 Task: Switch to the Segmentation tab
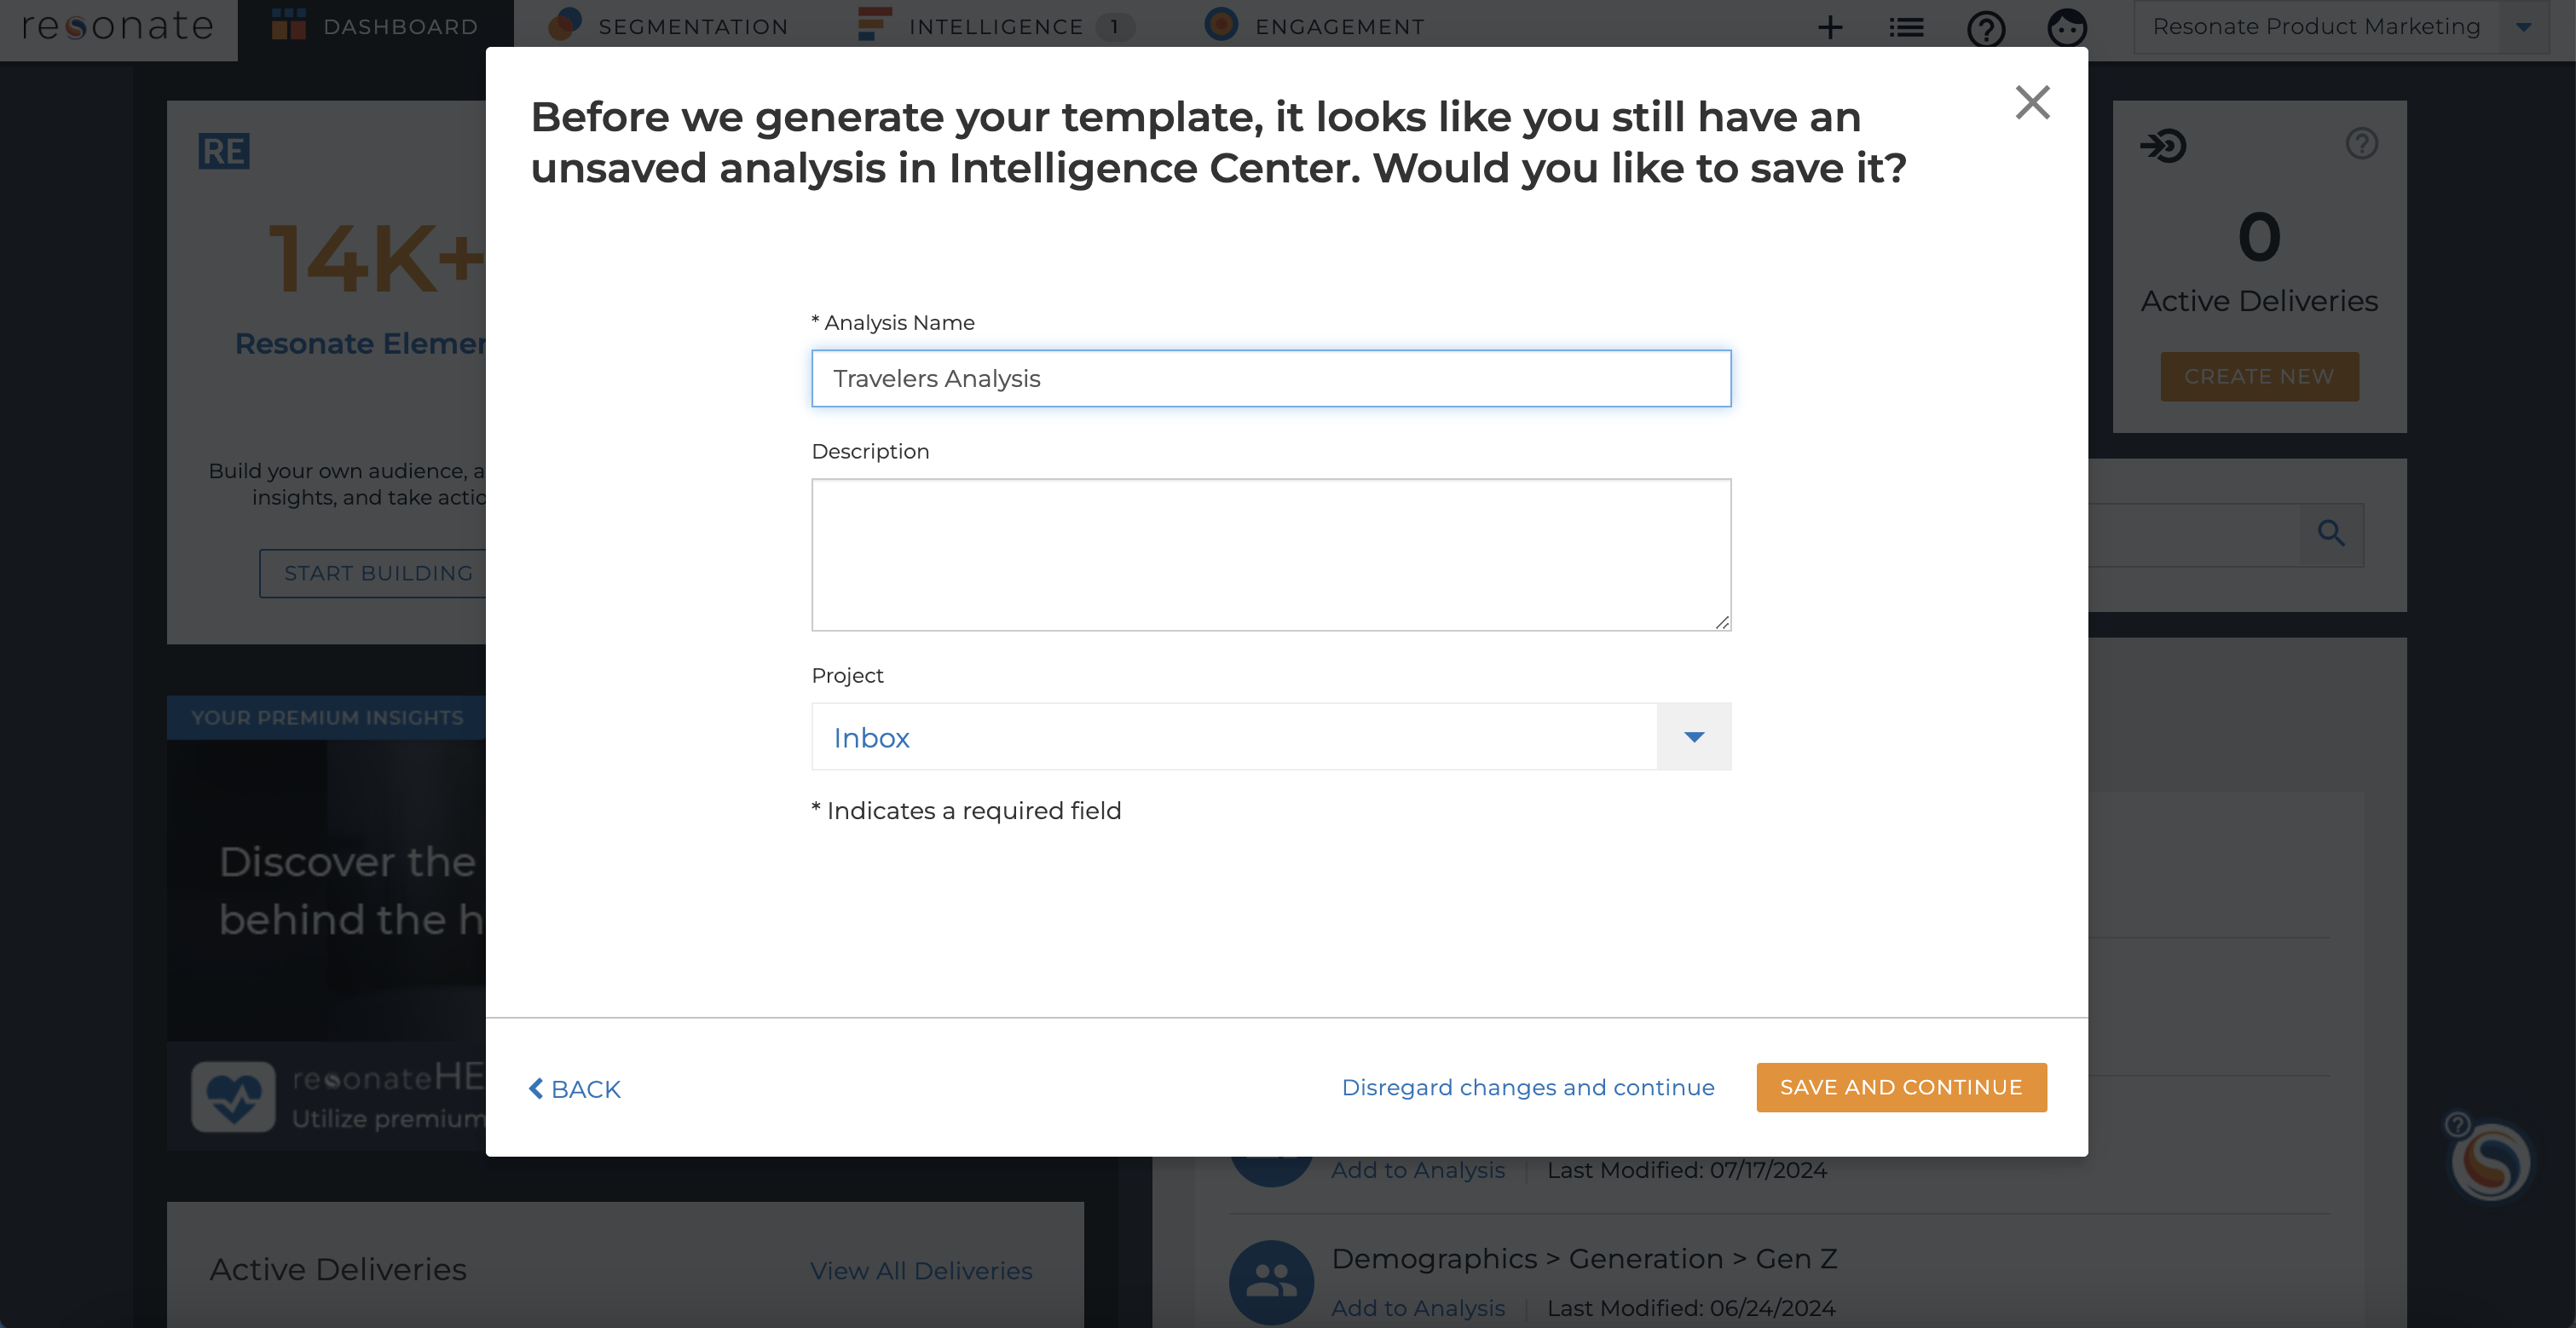tap(668, 27)
